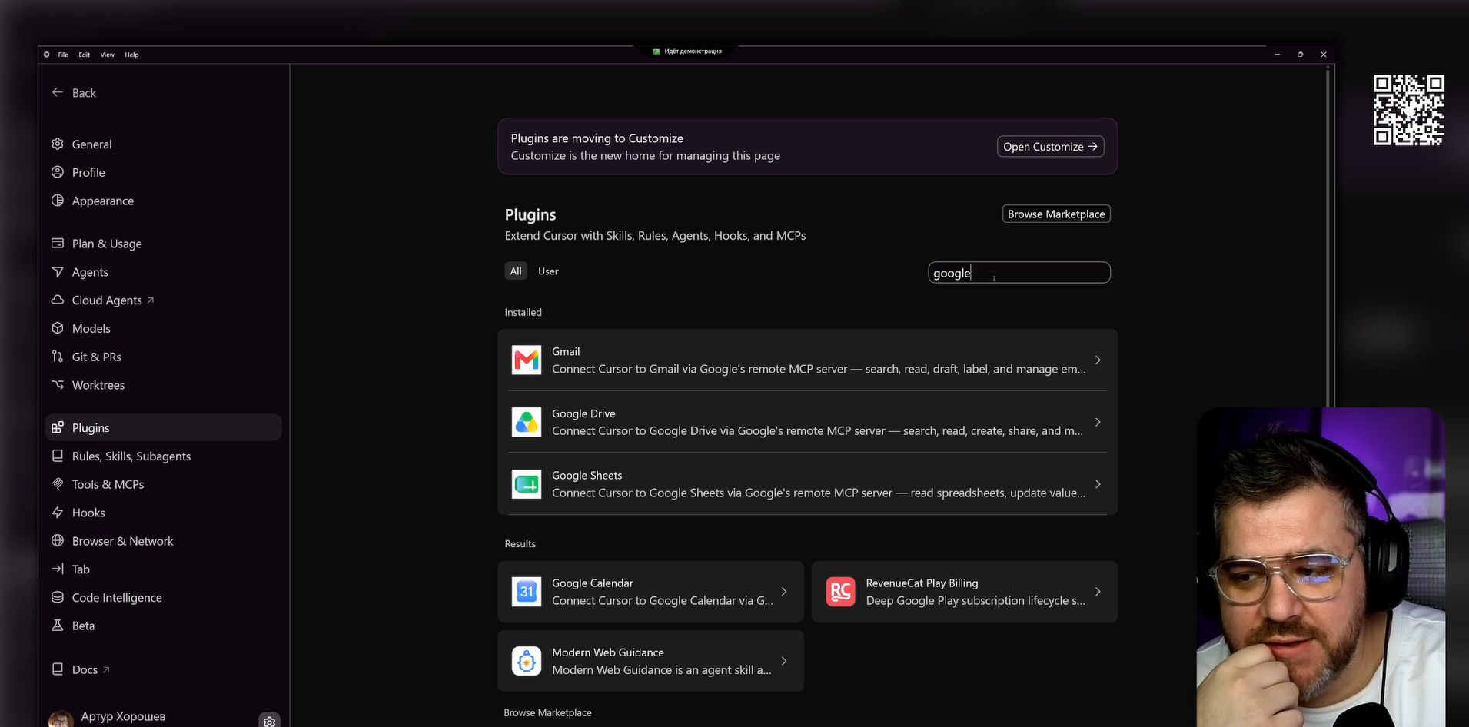Expand the Google Calendar result chevron

click(784, 592)
